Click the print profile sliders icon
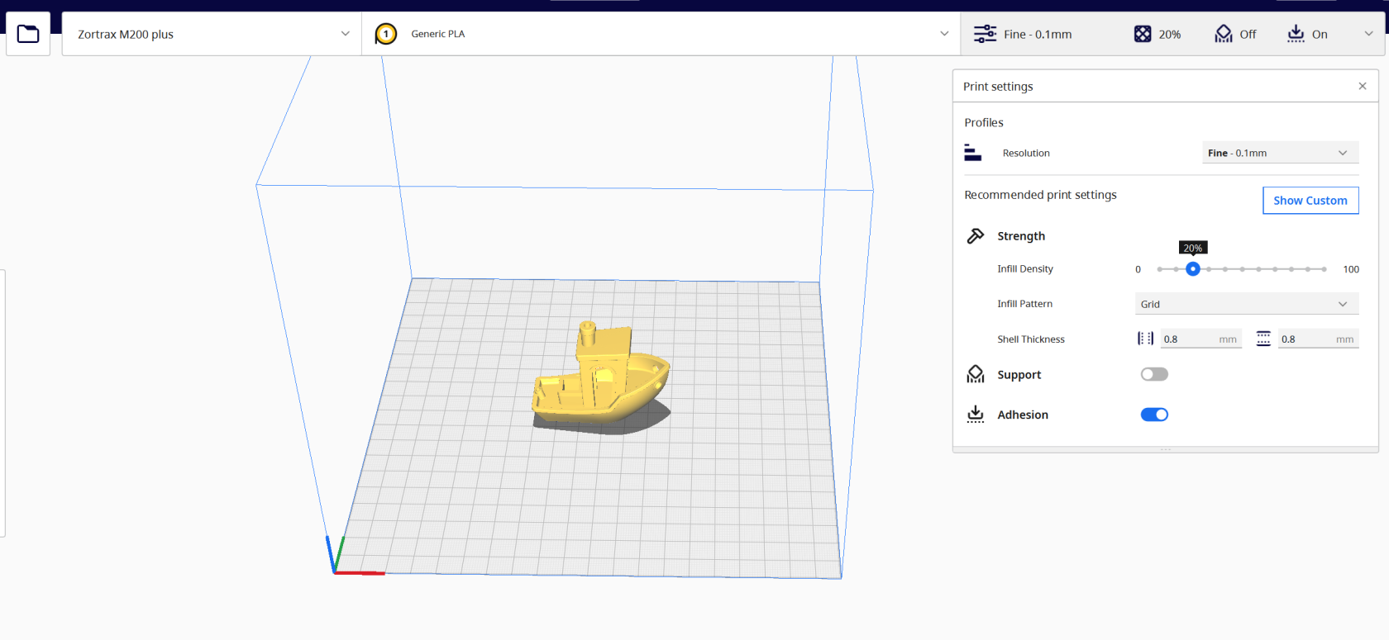The image size is (1389, 640). coord(985,34)
